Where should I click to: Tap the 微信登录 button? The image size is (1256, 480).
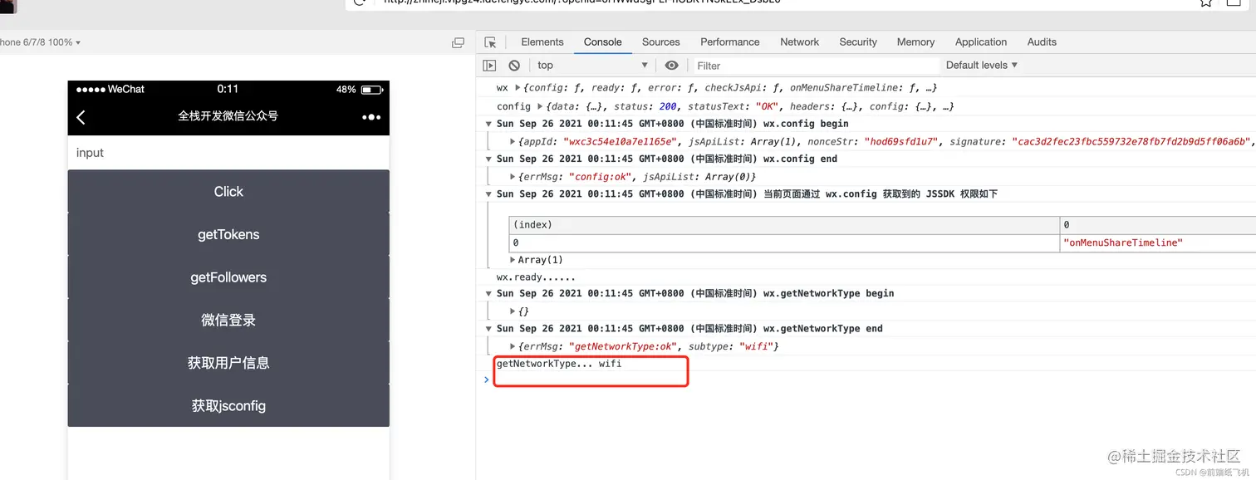click(x=228, y=321)
